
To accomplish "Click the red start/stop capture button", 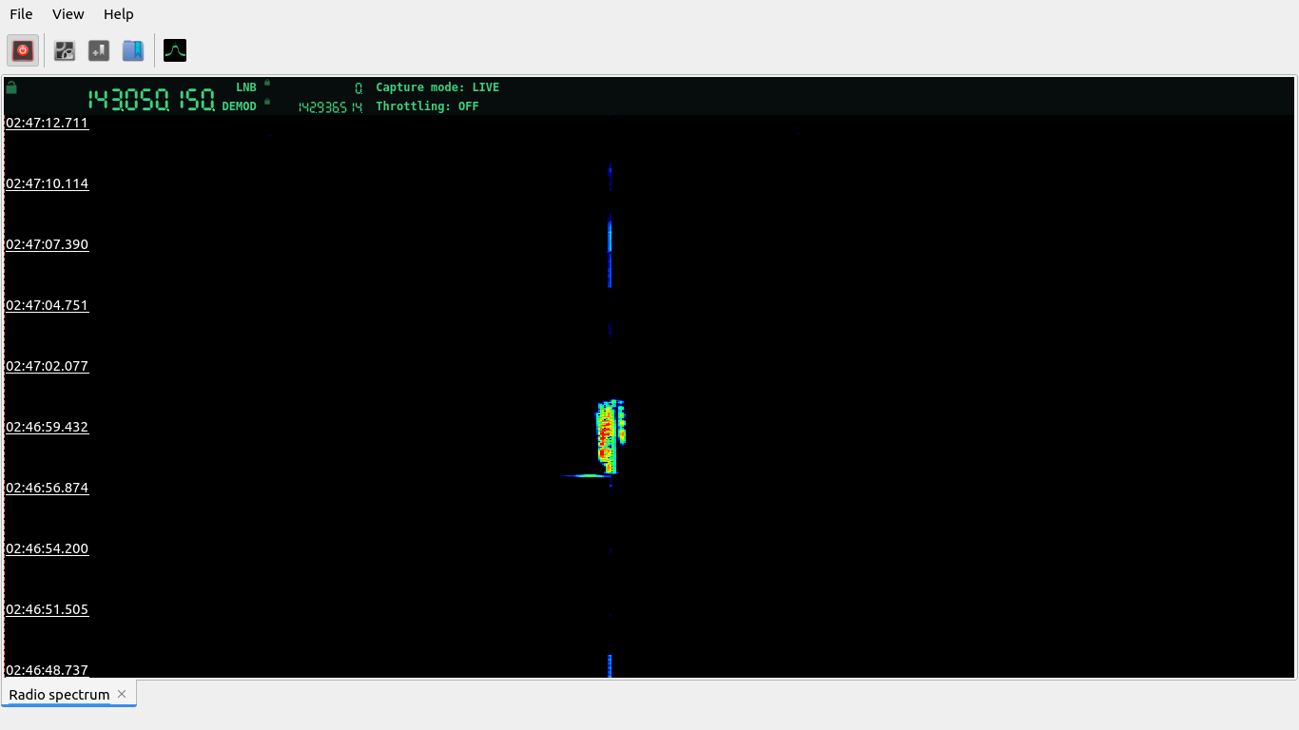I will tap(23, 50).
